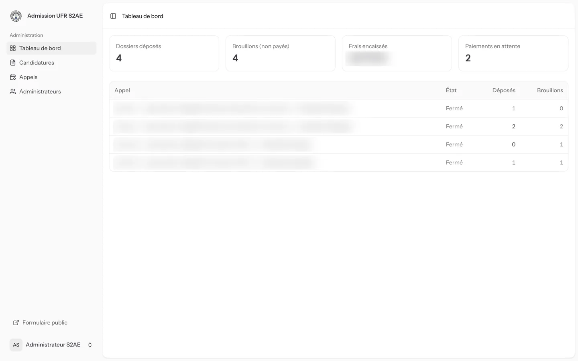This screenshot has width=578, height=361.
Task: Click the Tableau de bord grid icon
Action: pyautogui.click(x=13, y=48)
